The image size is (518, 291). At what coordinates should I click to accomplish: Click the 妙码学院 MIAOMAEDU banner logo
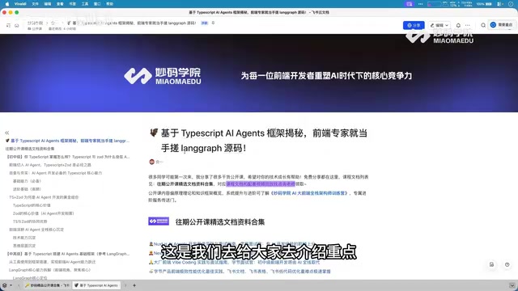(162, 76)
